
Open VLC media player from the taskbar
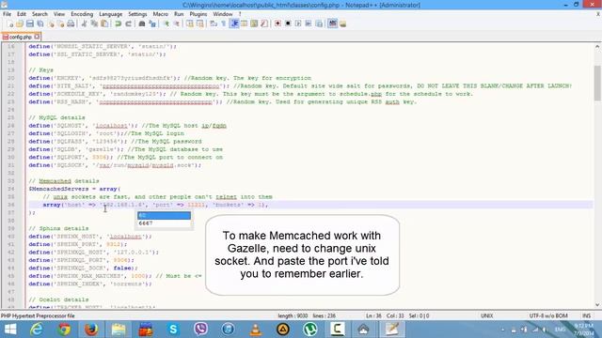[x=255, y=330]
